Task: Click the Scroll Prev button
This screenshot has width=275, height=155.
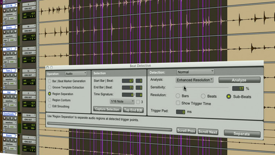Action: pos(186,131)
